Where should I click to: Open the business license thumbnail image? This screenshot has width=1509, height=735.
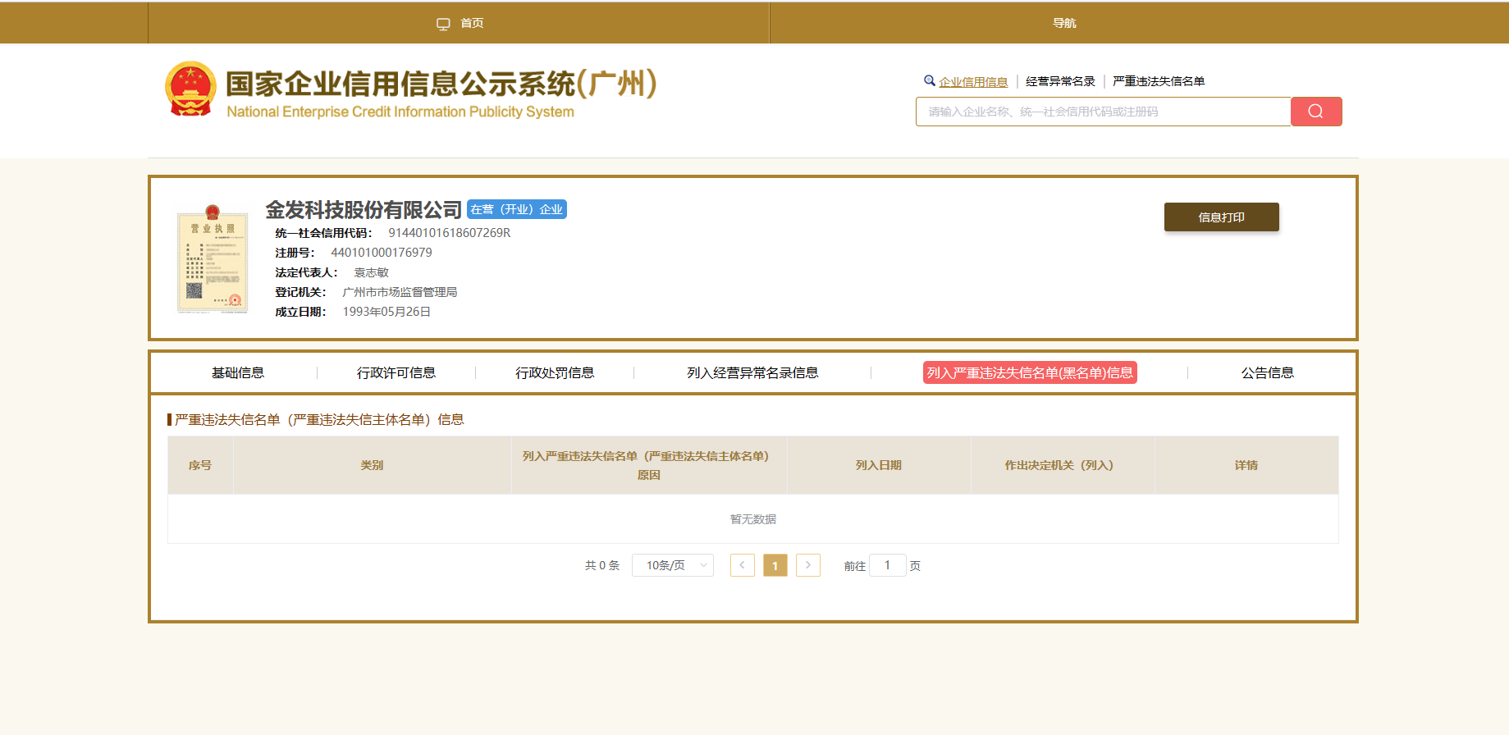point(213,259)
